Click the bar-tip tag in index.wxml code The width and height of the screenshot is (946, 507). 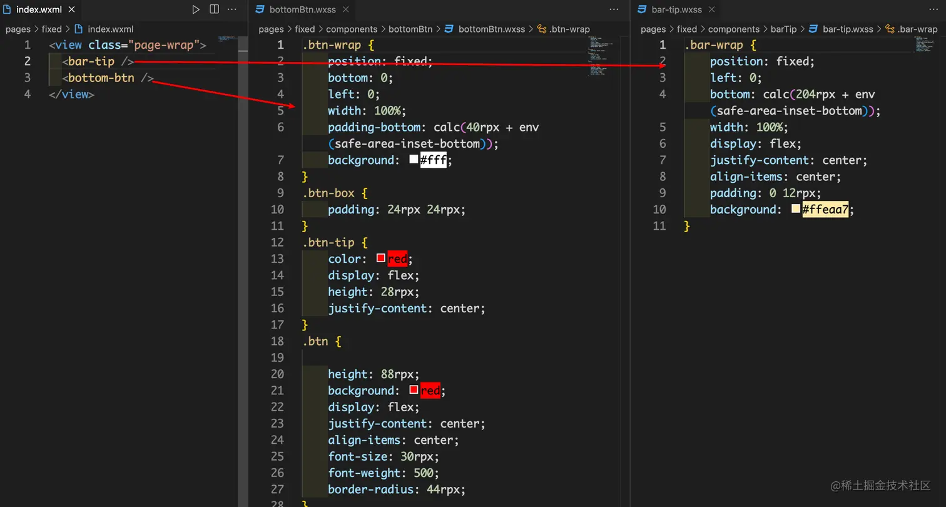pyautogui.click(x=91, y=61)
